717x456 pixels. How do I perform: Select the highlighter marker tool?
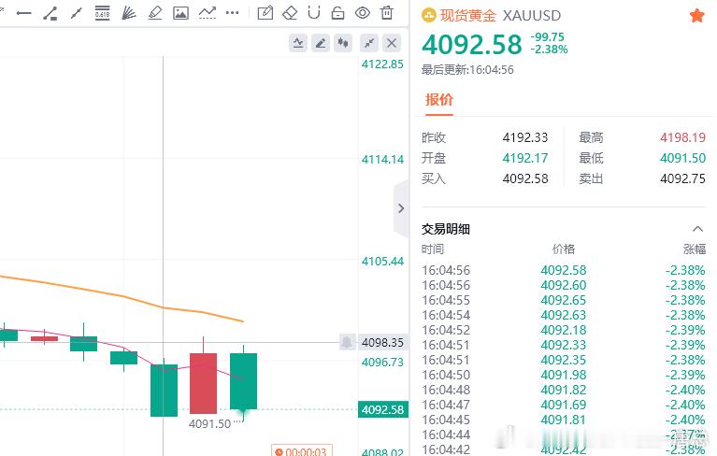pos(155,13)
